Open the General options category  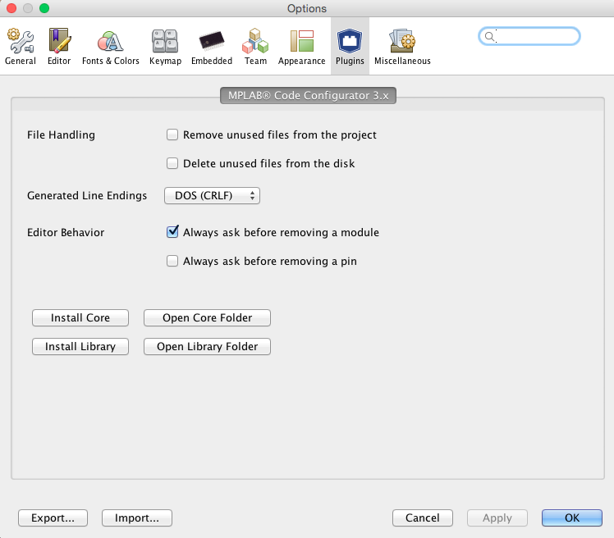(20, 47)
